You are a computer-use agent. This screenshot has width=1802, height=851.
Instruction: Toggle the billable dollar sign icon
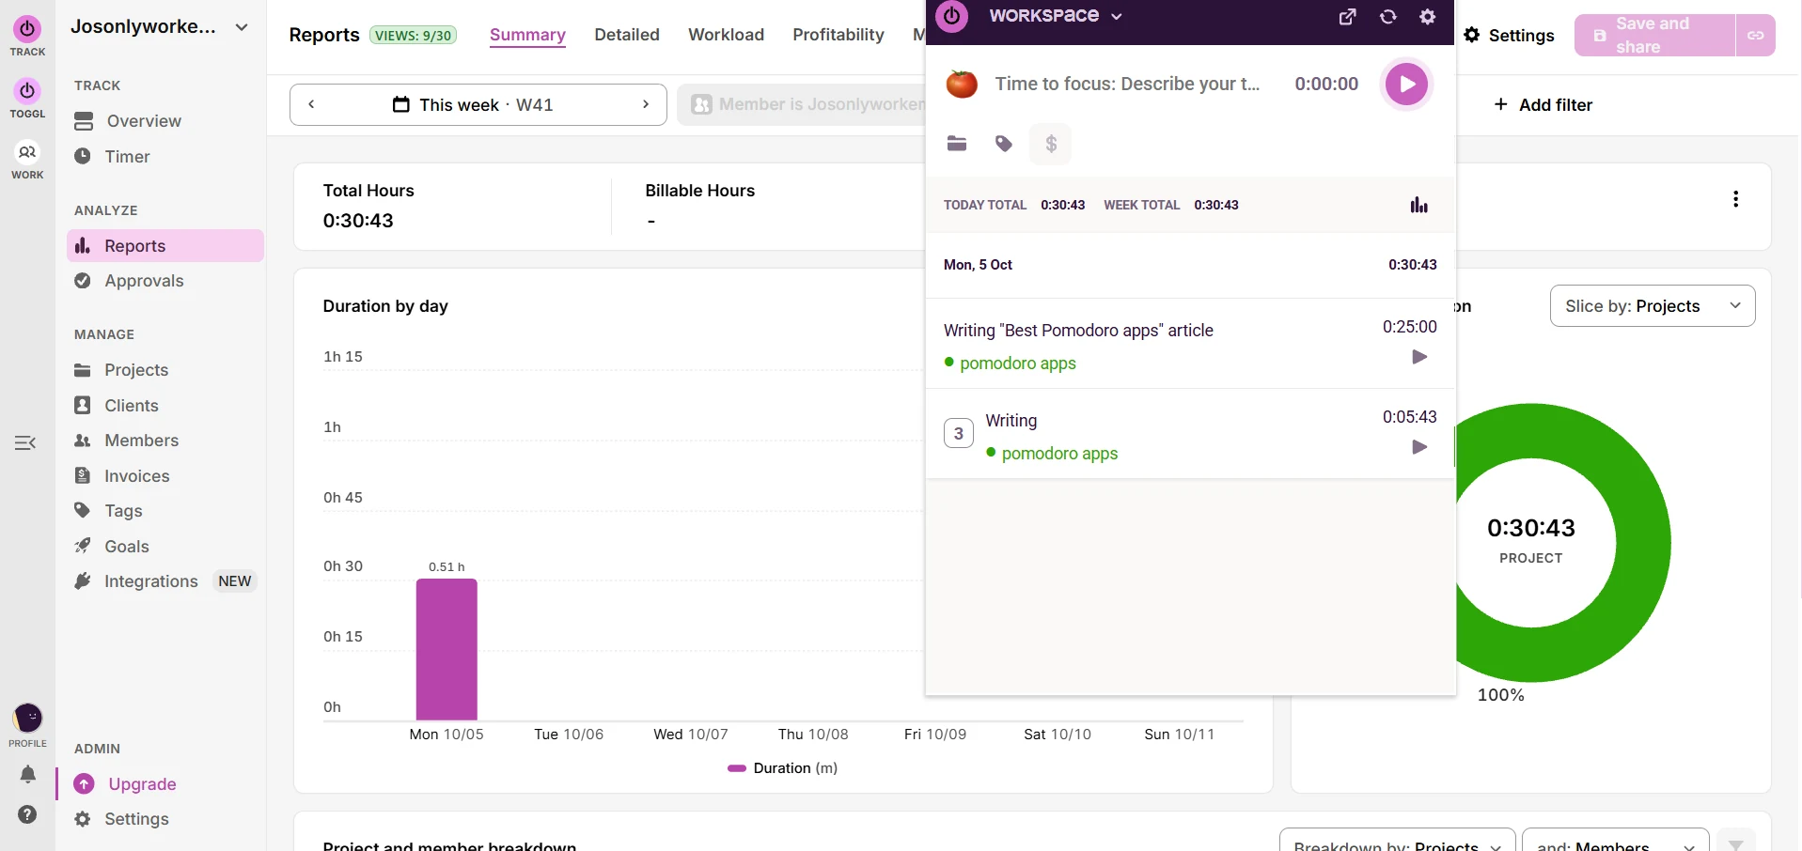[1051, 144]
